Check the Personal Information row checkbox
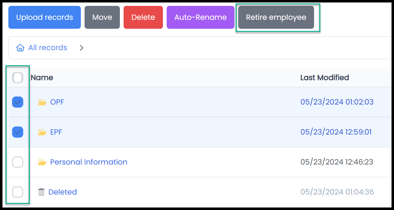Image resolution: width=394 pixels, height=210 pixels. (x=18, y=162)
